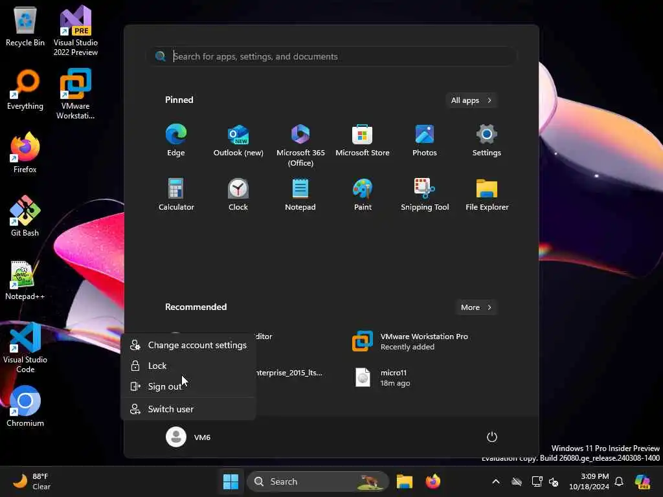The height and width of the screenshot is (497, 663).
Task: Open the Clock app
Action: click(238, 194)
